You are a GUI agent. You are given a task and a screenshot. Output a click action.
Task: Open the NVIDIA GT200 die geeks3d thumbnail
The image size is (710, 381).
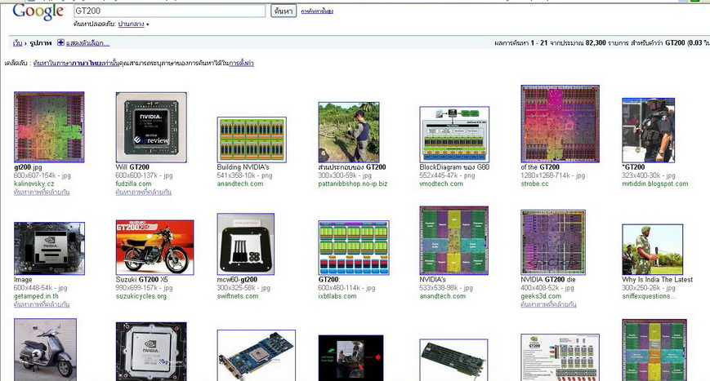[553, 242]
